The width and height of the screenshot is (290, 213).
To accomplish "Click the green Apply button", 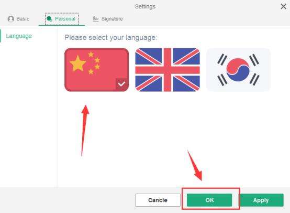I will pos(261,200).
